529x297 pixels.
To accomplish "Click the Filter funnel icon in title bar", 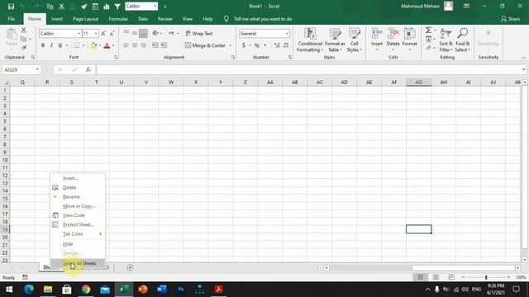I will coord(117,7).
